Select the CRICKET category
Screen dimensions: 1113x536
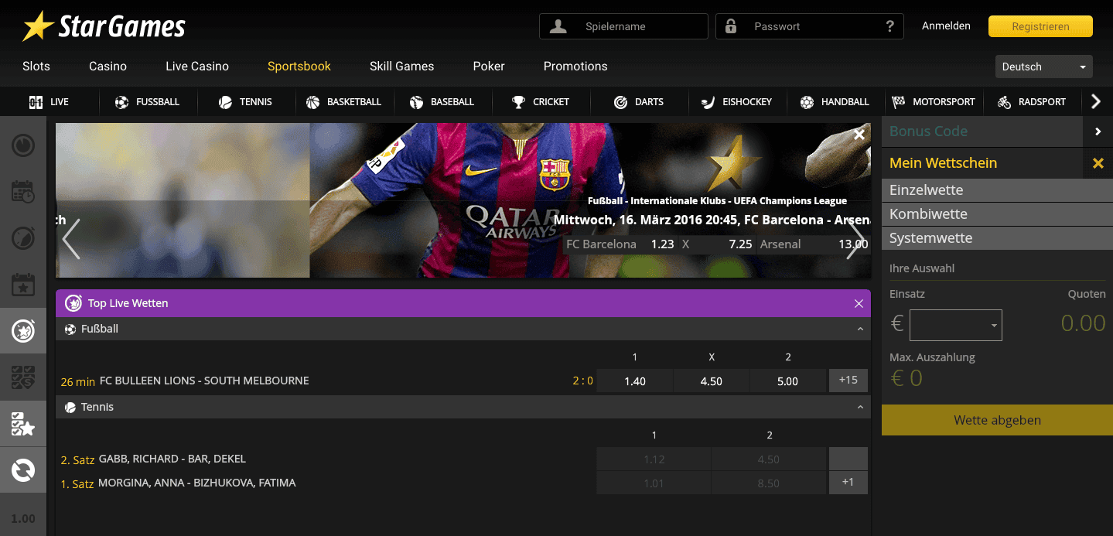click(541, 102)
